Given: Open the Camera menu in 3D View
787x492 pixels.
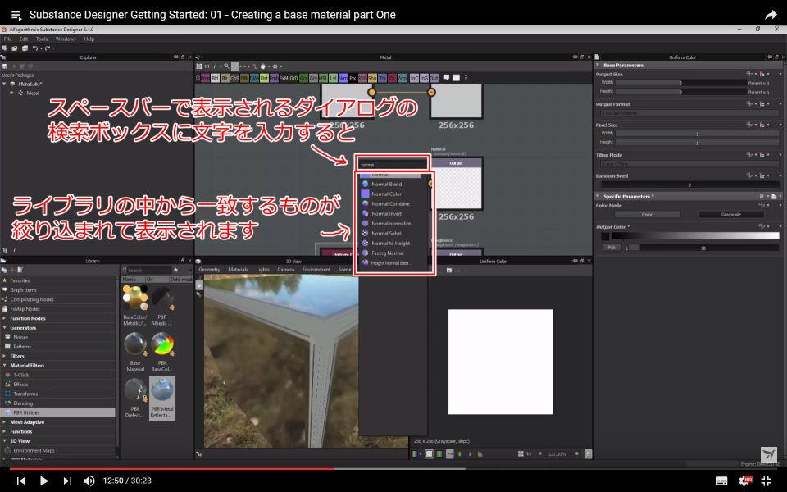Looking at the screenshot, I should [285, 270].
